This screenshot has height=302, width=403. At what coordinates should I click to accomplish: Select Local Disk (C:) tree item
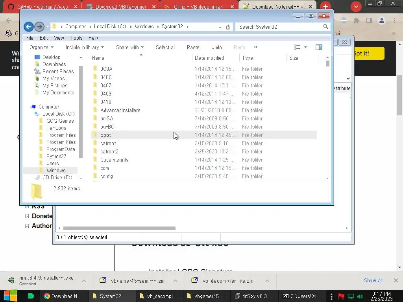click(58, 114)
